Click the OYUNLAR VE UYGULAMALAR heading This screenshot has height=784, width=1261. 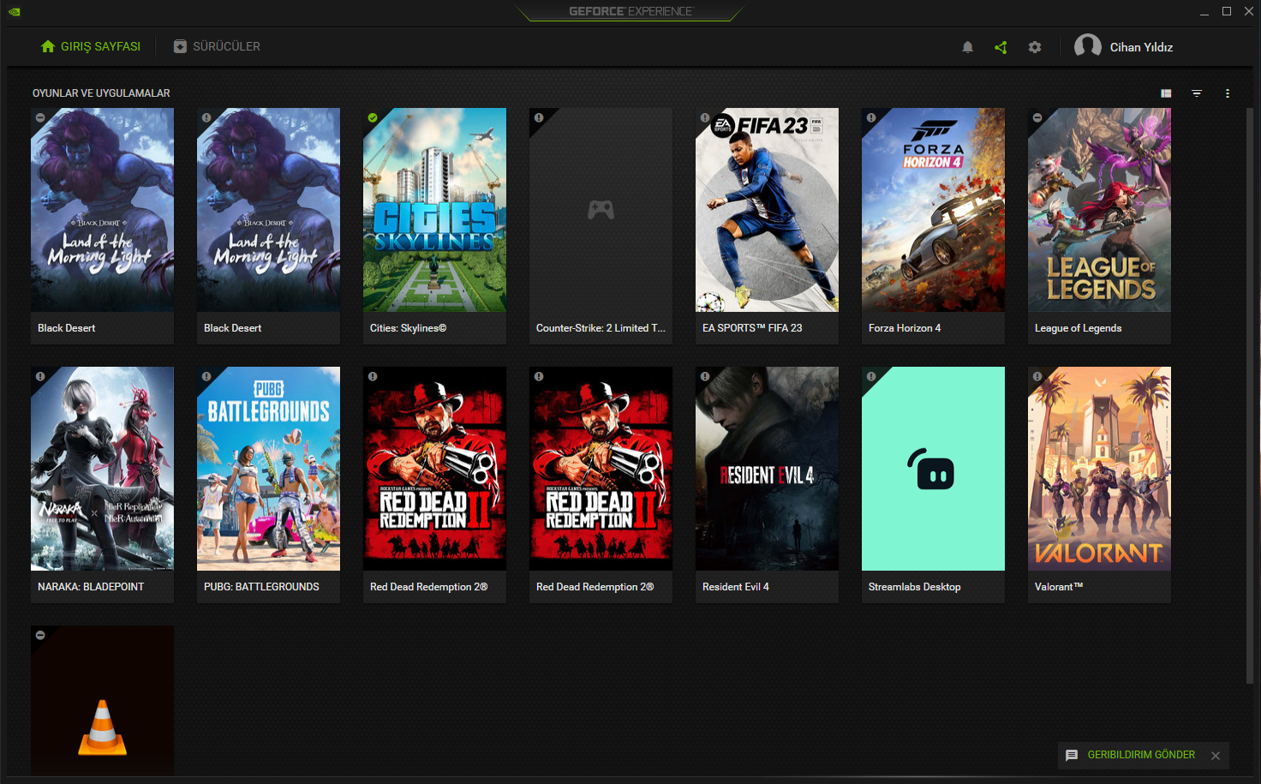pos(101,93)
